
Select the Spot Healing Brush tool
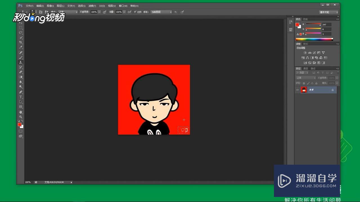[21, 52]
